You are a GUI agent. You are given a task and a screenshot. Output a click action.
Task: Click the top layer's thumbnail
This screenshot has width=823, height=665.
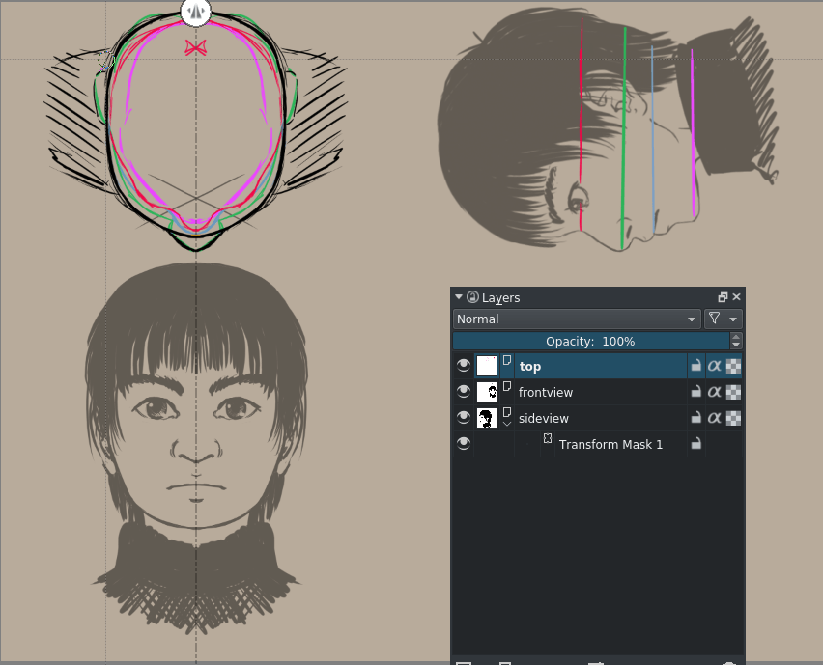pyautogui.click(x=486, y=366)
